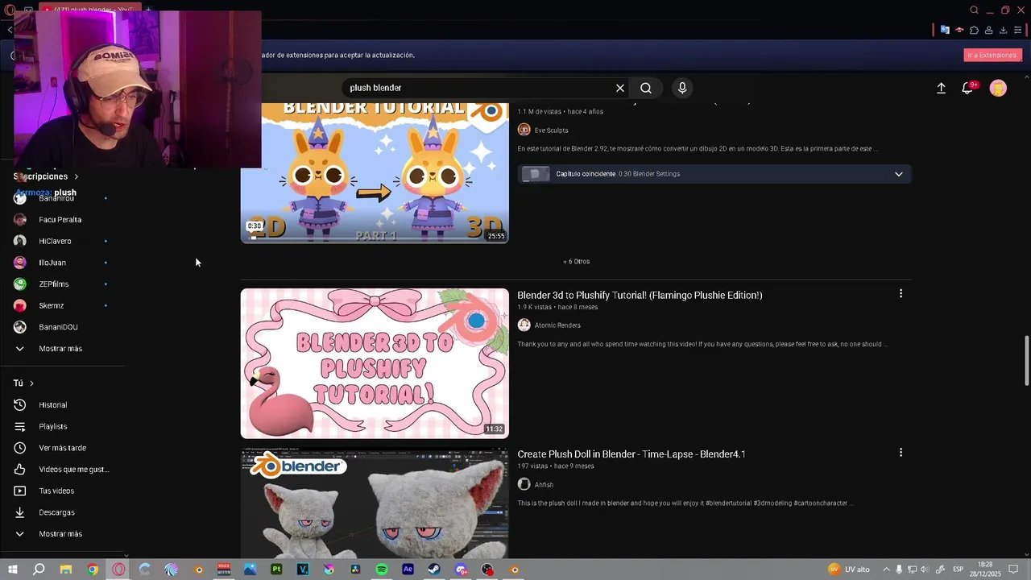The image size is (1031, 580).
Task: Open a new browser tab
Action: click(x=148, y=10)
